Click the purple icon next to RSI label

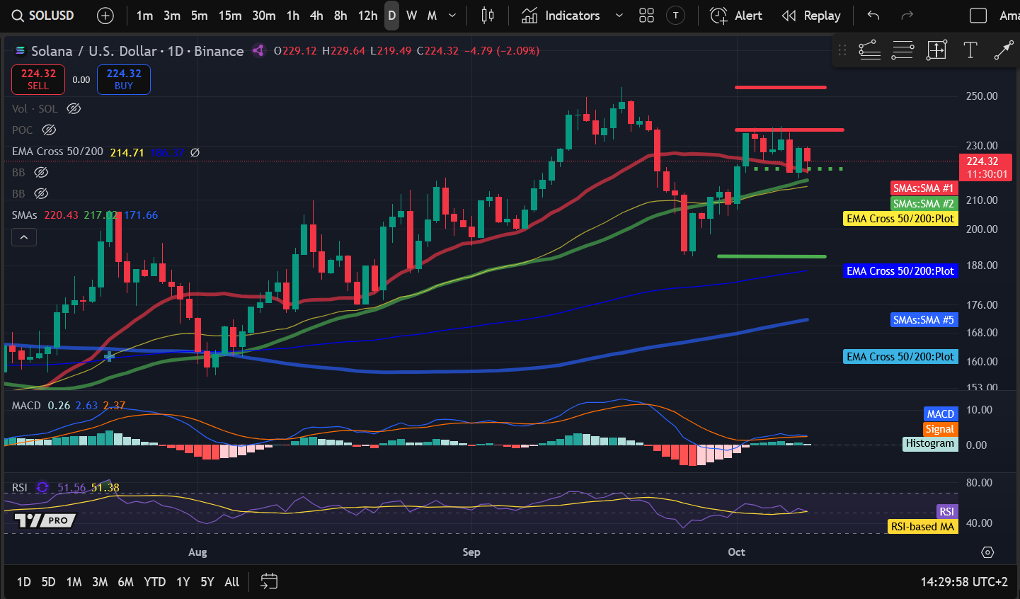(42, 488)
